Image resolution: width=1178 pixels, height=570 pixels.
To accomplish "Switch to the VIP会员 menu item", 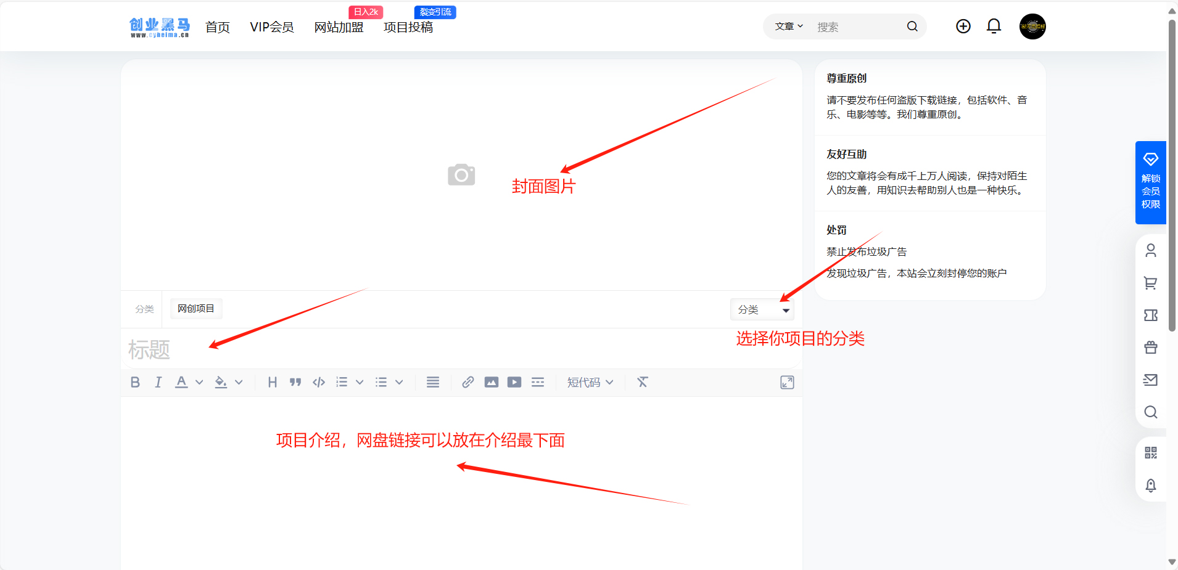I will [x=272, y=27].
